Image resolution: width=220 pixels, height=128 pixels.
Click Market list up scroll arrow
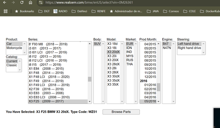136,44
